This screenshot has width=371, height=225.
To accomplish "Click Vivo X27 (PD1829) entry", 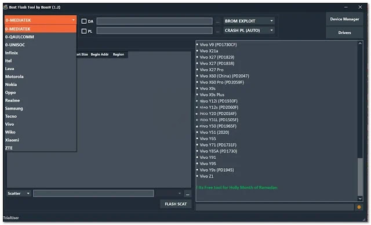I will coord(217,57).
